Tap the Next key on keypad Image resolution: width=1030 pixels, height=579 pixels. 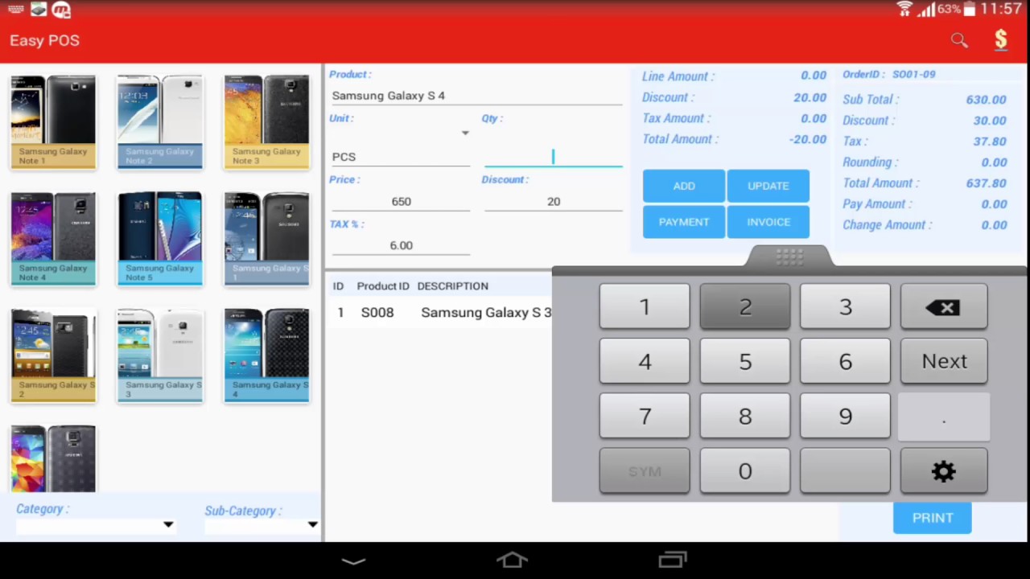point(944,361)
